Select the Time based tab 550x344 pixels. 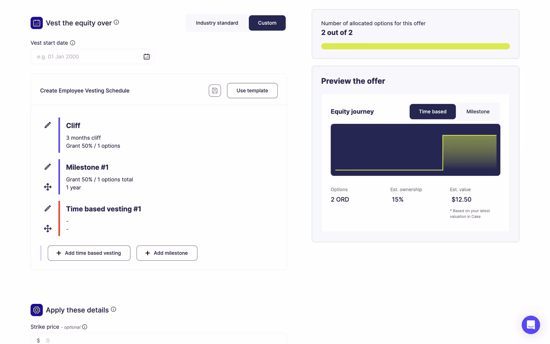coord(432,112)
